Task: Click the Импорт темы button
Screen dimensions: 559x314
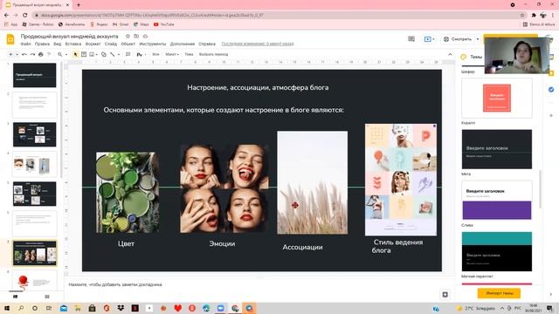Action: (x=499, y=293)
